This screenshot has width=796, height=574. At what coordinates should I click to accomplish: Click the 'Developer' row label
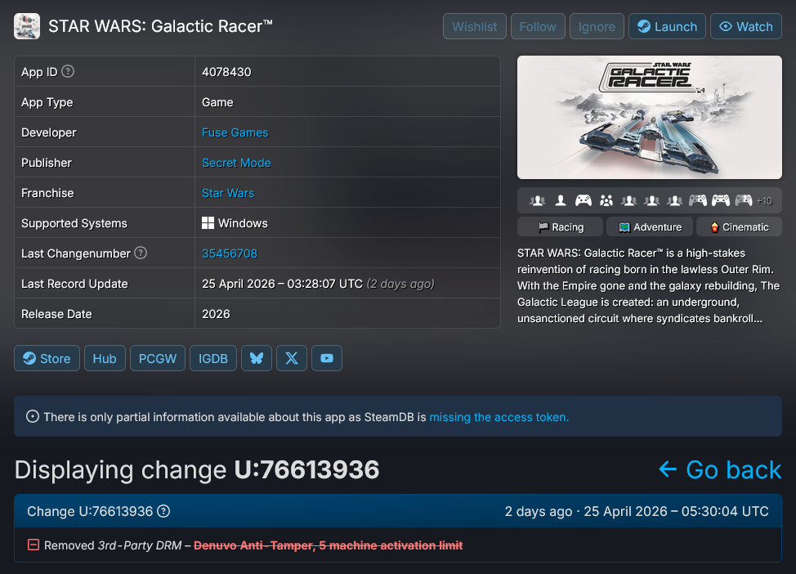[49, 132]
